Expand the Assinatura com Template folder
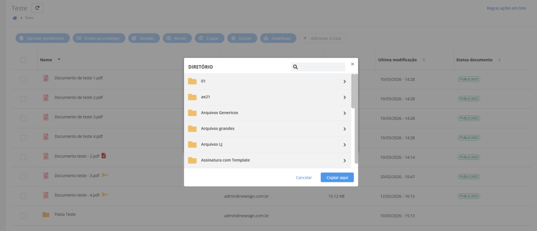537x231 pixels. click(x=345, y=160)
